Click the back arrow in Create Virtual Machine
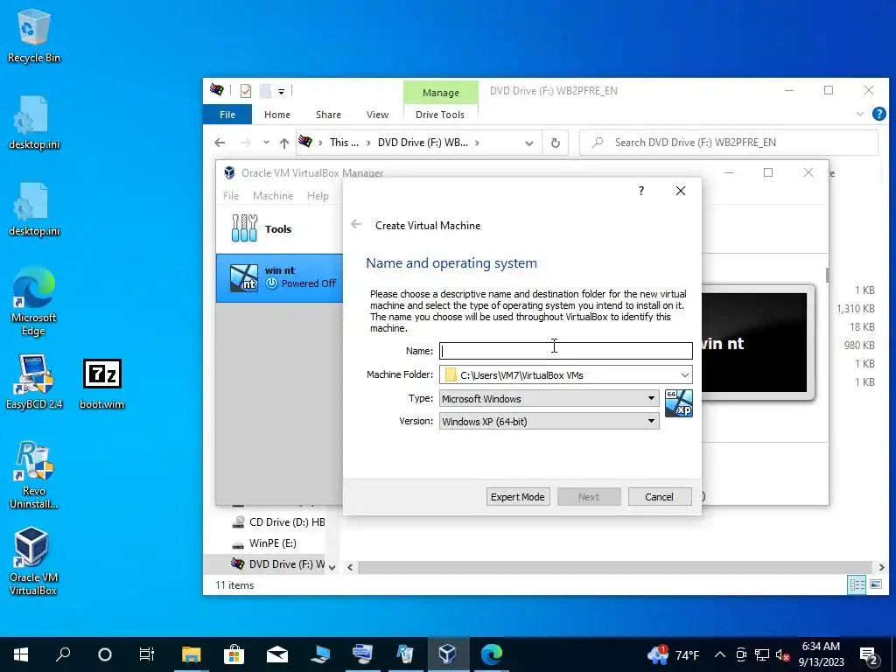Image resolution: width=896 pixels, height=672 pixels. pos(356,225)
